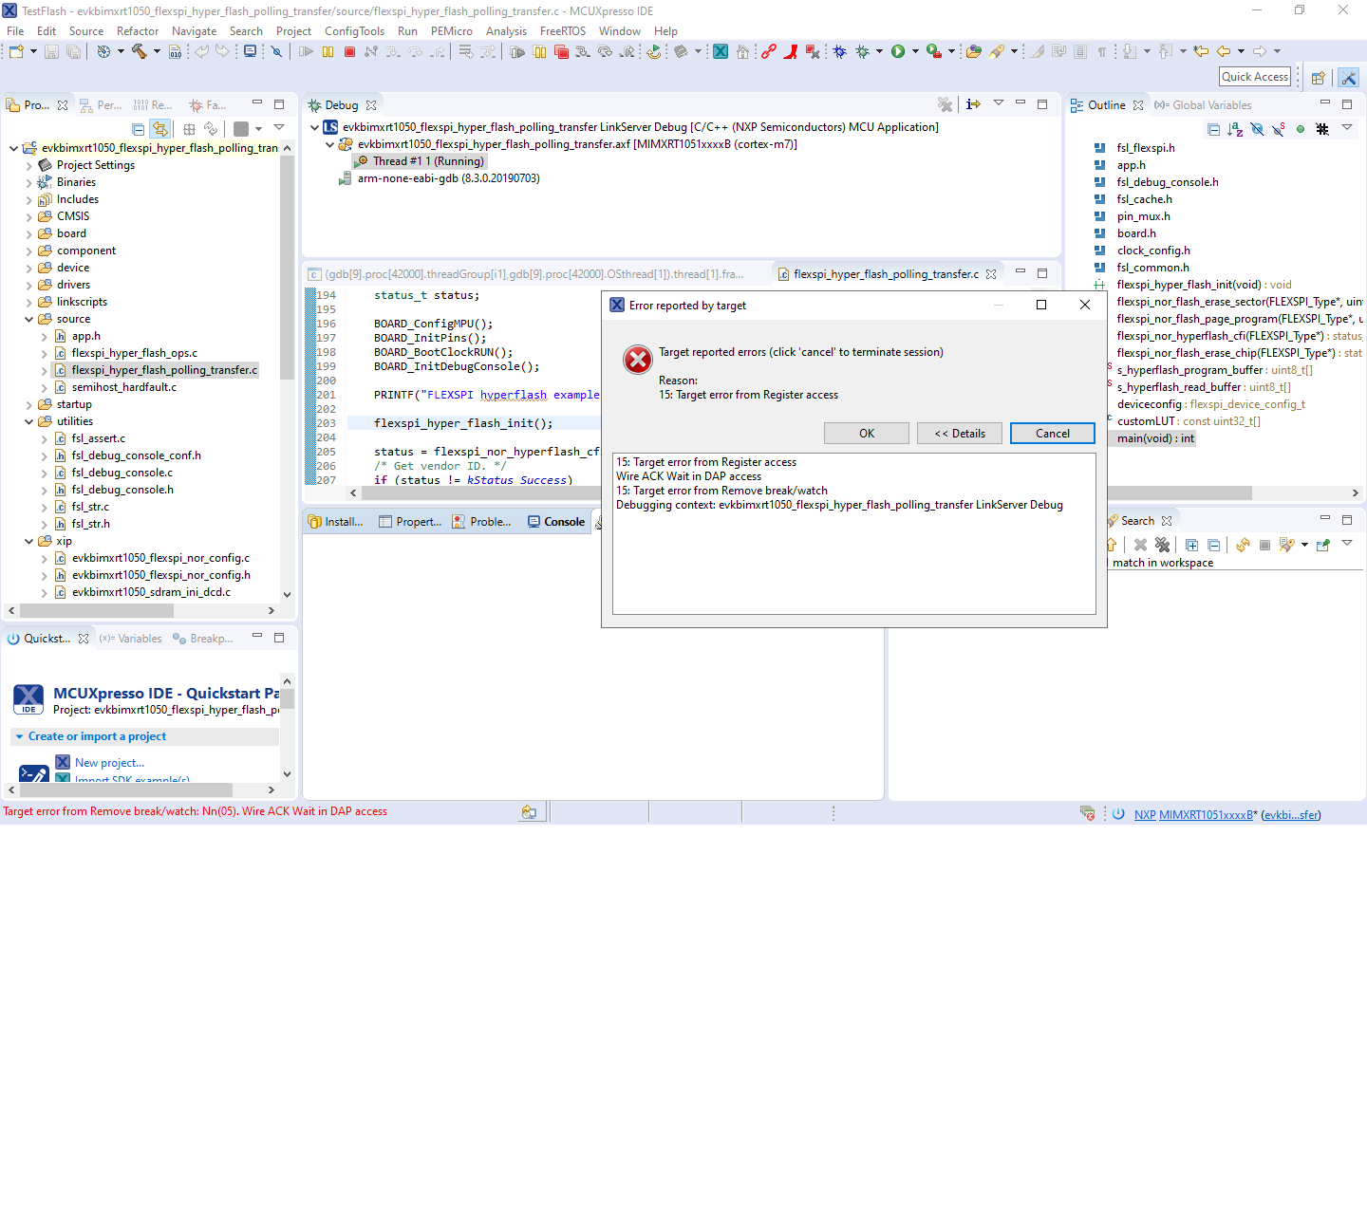Click the Step Over debug icon

(x=415, y=52)
